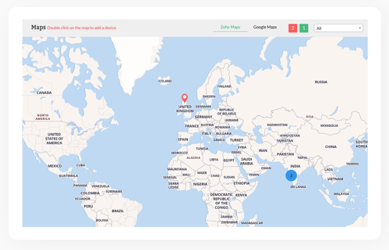This screenshot has width=389, height=250.
Task: Click the Madagascar label on the map
Action: (252, 222)
